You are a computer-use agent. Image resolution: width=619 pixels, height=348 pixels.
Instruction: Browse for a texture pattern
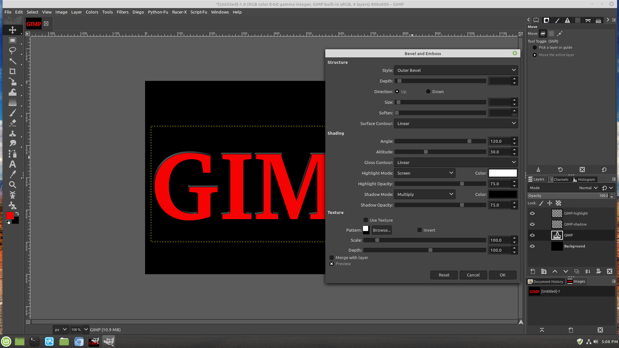tap(382, 230)
